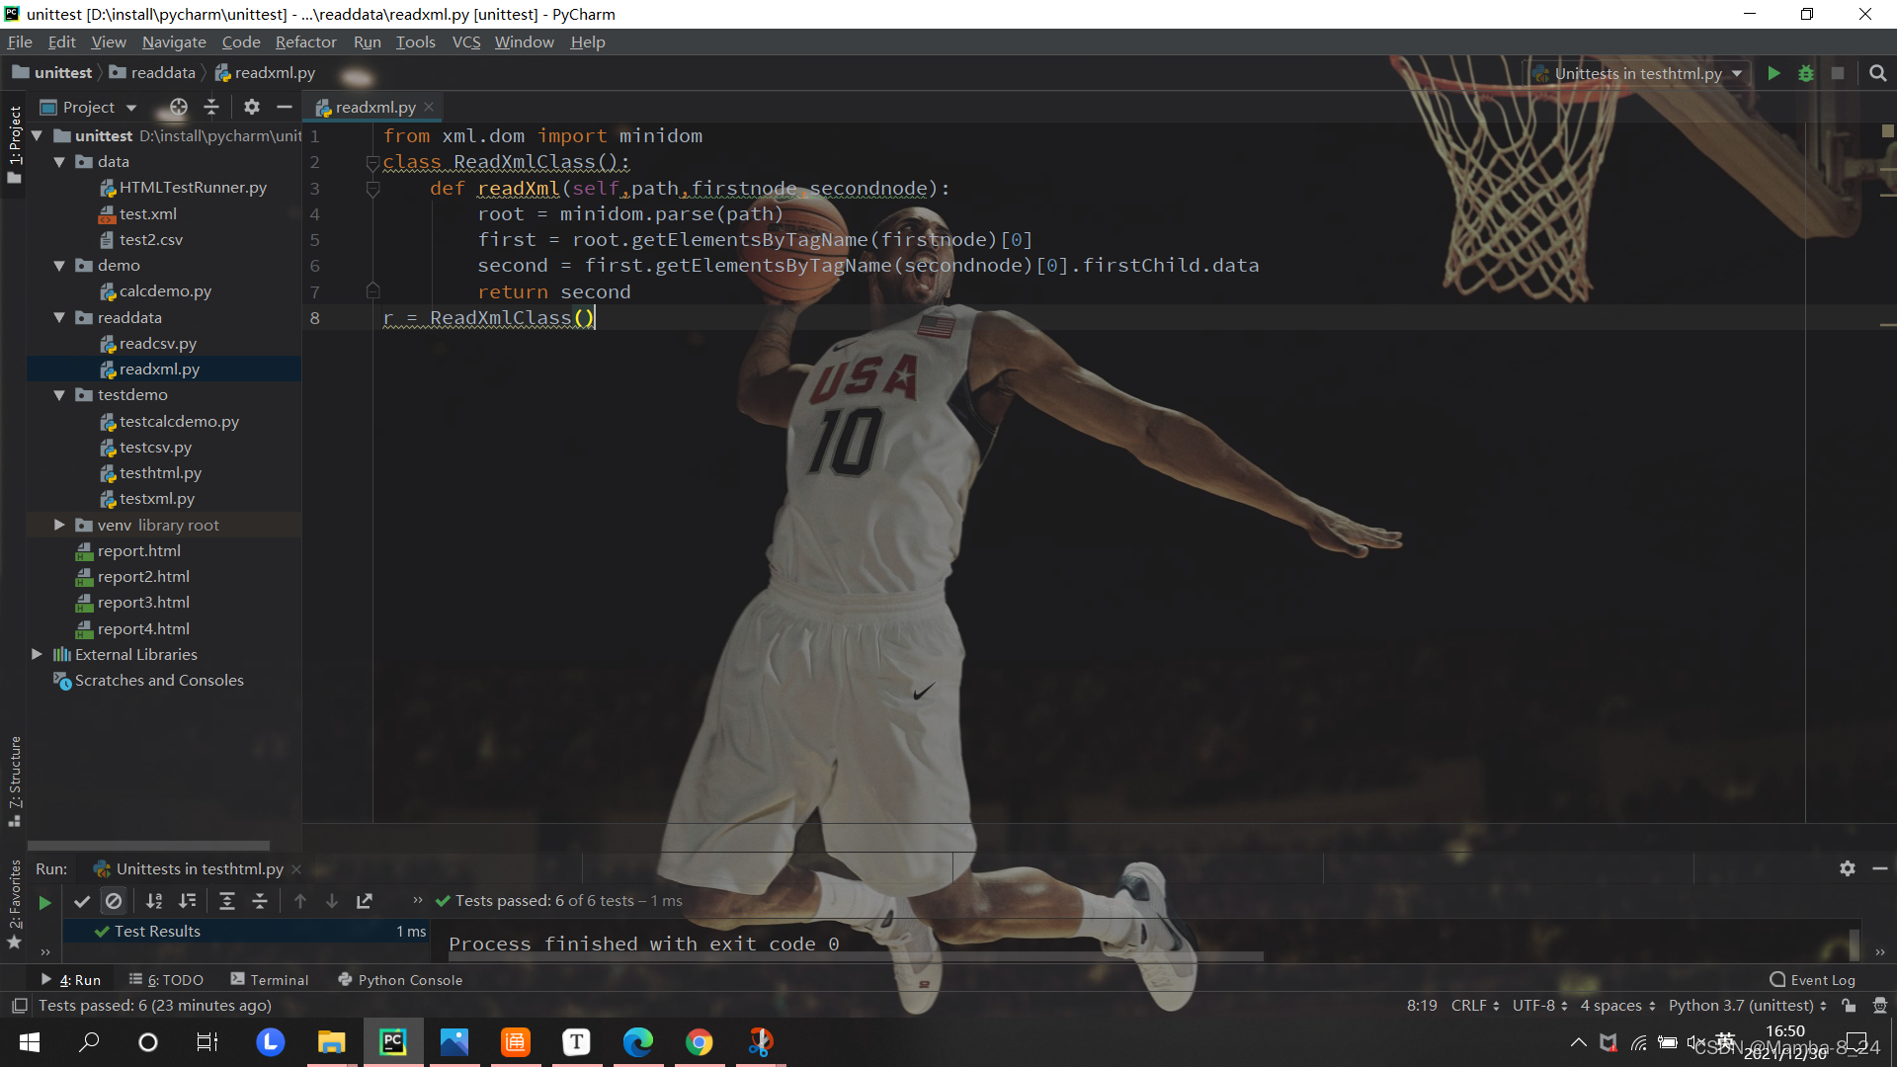Expand the venv library root folder
Image resolution: width=1897 pixels, height=1067 pixels.
coord(59,525)
